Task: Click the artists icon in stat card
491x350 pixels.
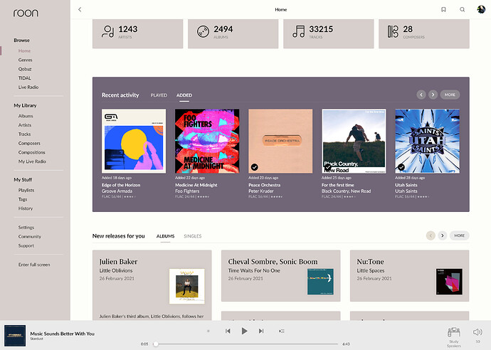Action: click(108, 31)
